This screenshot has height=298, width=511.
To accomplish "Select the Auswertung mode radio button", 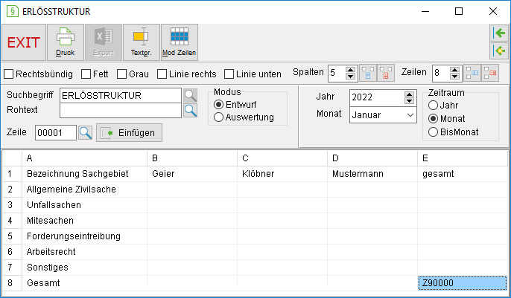I will [x=218, y=117].
